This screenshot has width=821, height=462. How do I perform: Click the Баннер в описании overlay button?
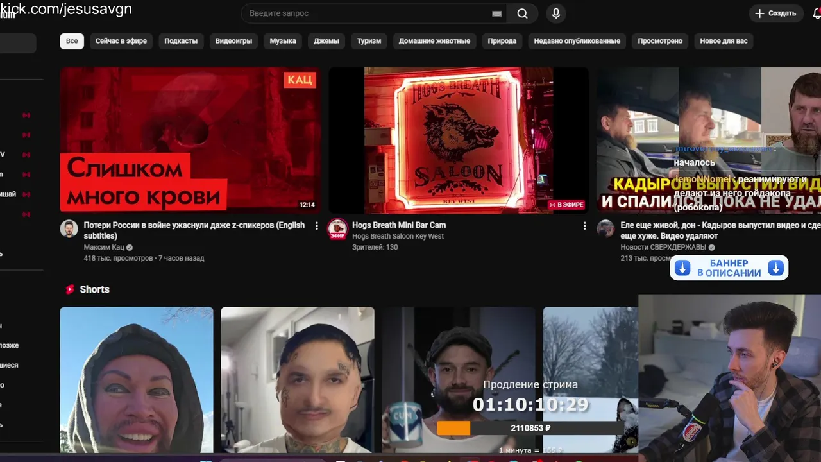coord(729,268)
